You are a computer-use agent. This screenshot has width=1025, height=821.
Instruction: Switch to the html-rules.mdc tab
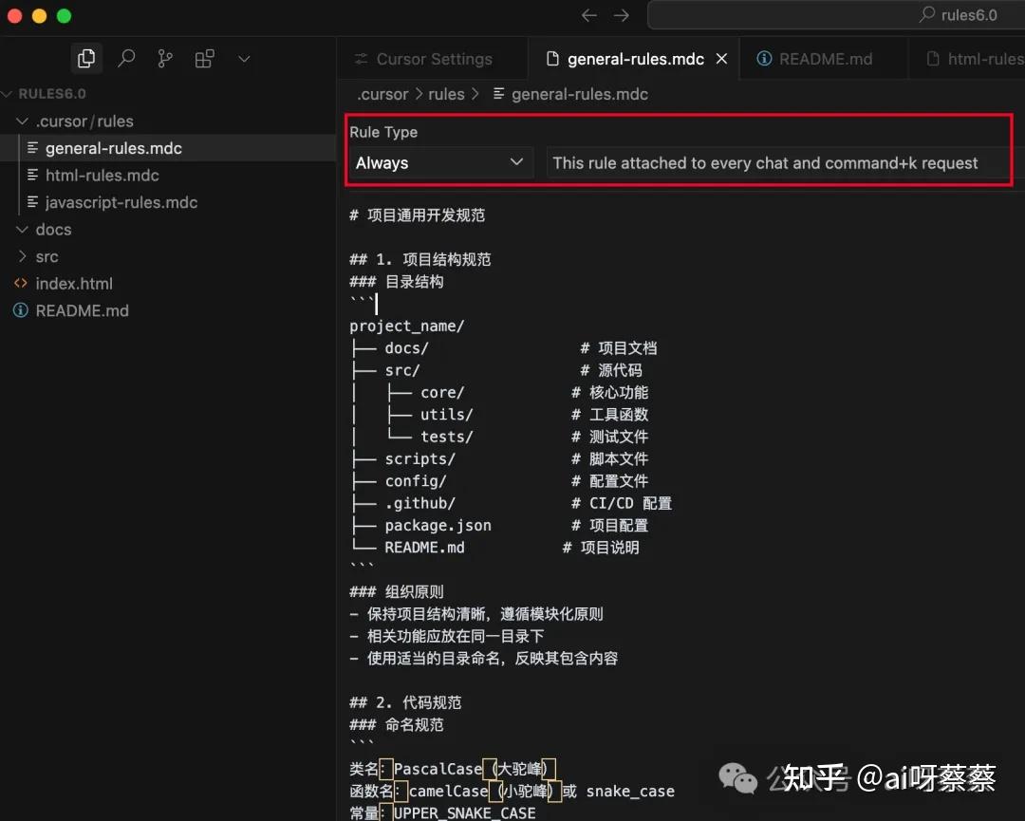[x=978, y=58]
